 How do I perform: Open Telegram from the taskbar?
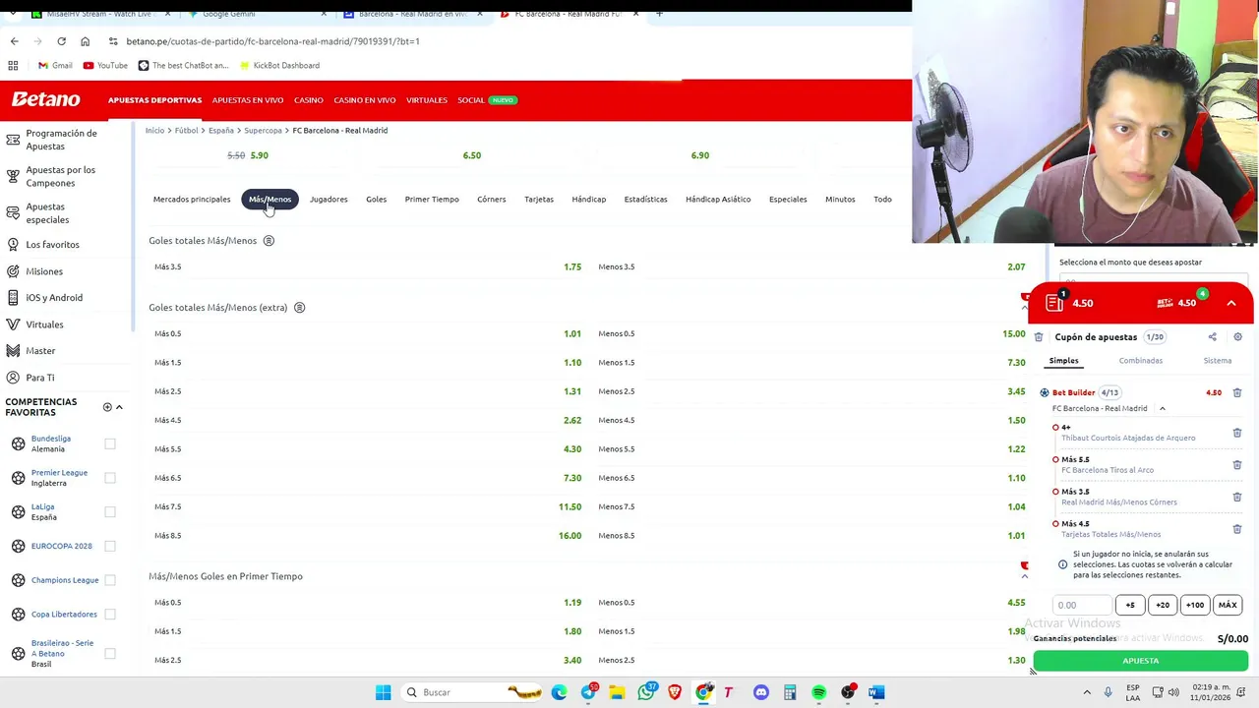point(588,692)
